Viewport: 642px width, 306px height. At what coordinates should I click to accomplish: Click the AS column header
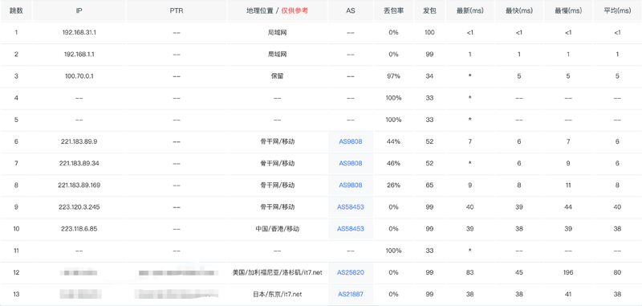[x=351, y=11]
